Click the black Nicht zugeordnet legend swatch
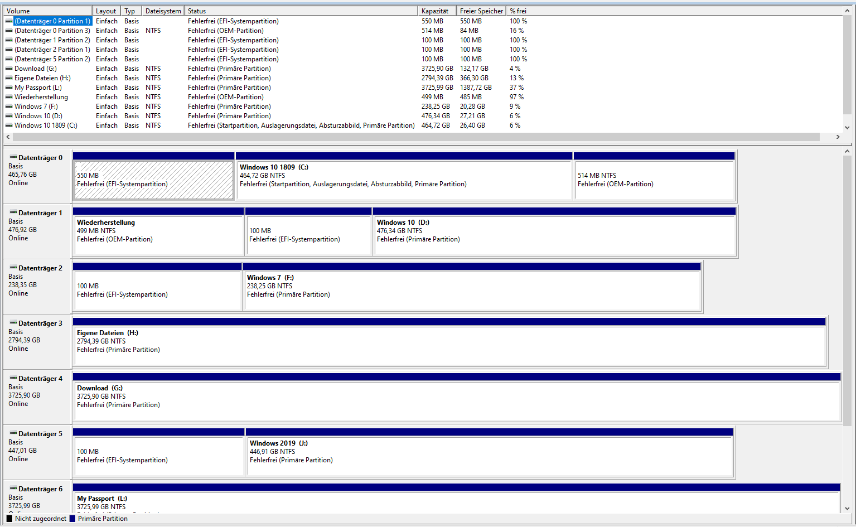Viewport: 856px width, 527px height. (9, 519)
